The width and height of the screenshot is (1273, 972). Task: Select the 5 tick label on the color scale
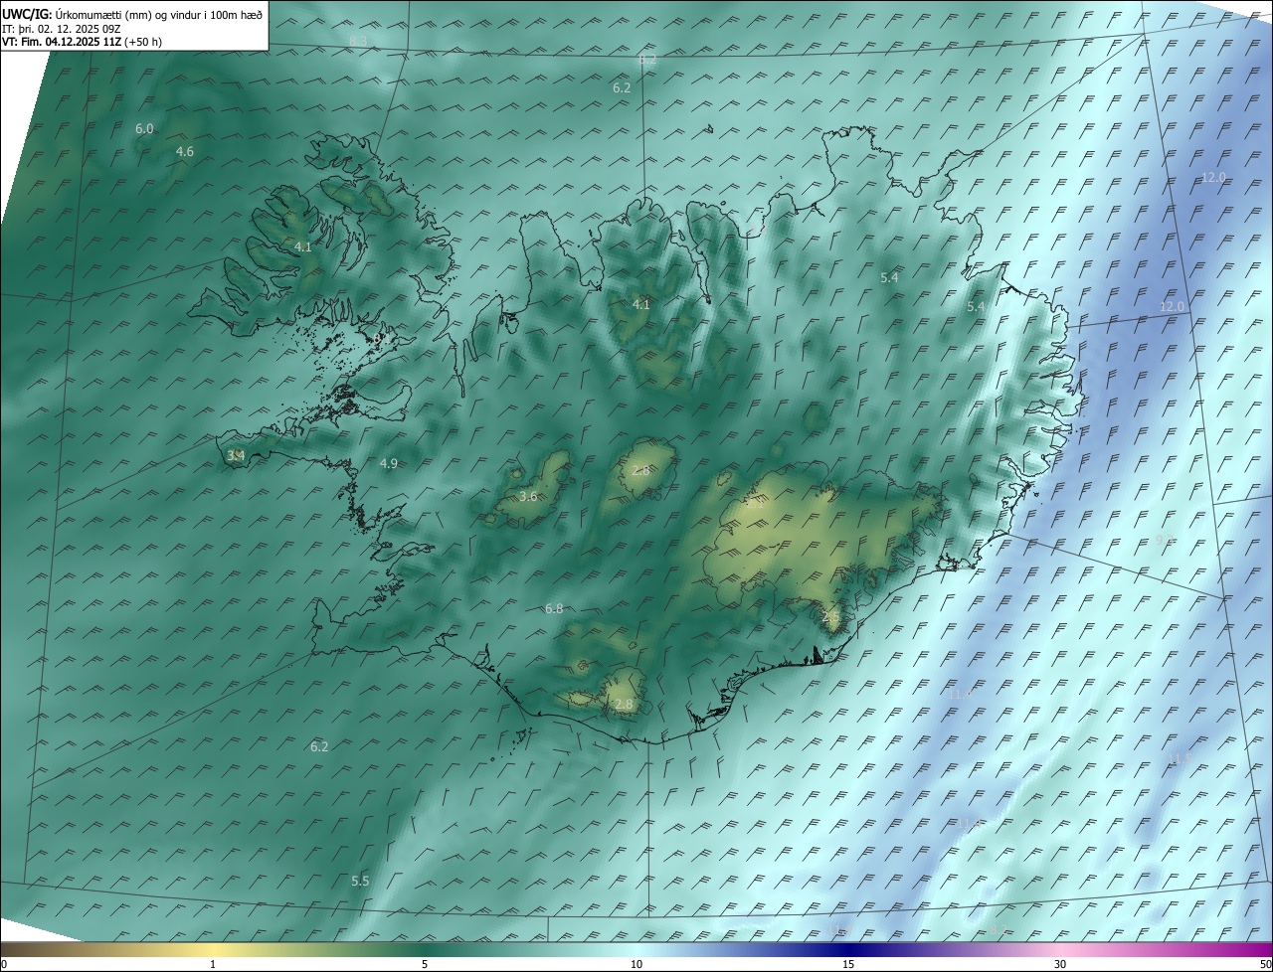425,964
